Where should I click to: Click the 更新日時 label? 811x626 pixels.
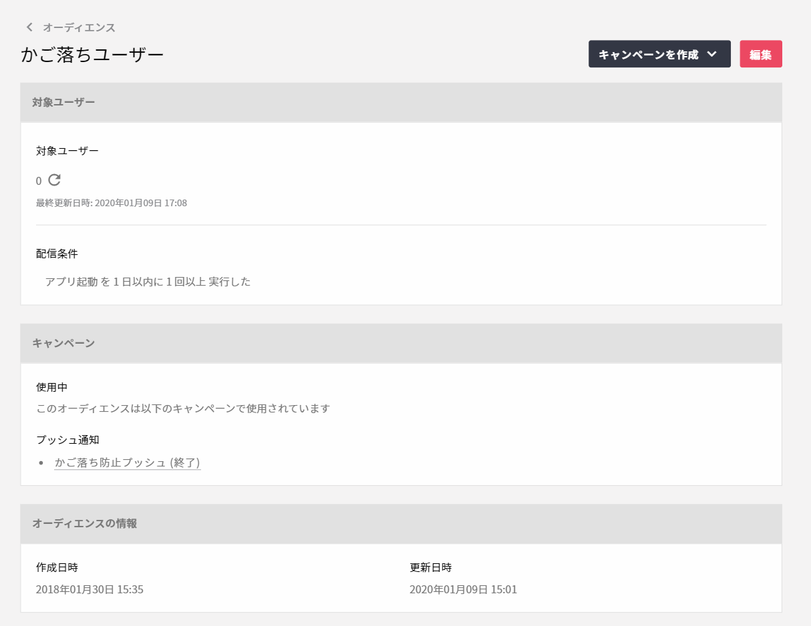pyautogui.click(x=430, y=568)
